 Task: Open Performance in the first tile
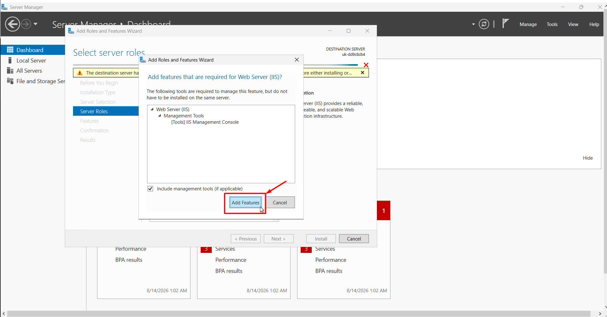point(130,249)
